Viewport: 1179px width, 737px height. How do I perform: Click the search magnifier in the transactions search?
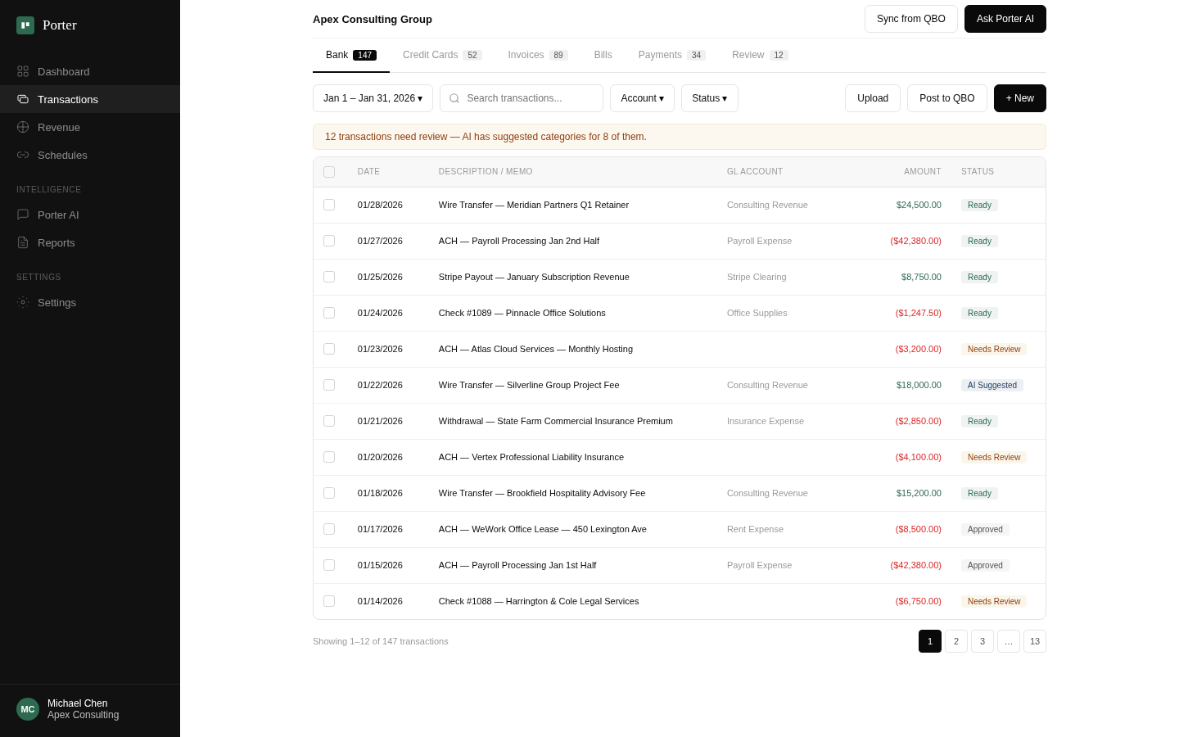click(454, 98)
